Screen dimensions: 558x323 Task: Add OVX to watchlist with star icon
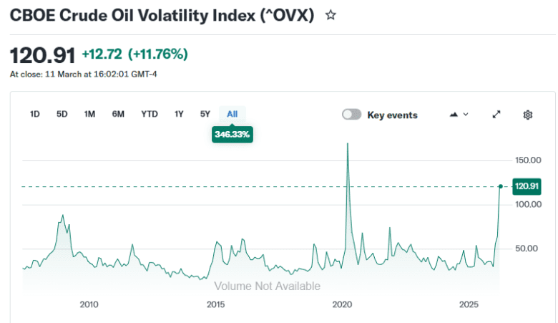click(x=331, y=15)
